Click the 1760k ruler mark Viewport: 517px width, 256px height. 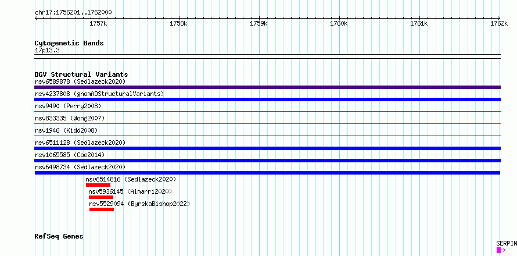[339, 23]
